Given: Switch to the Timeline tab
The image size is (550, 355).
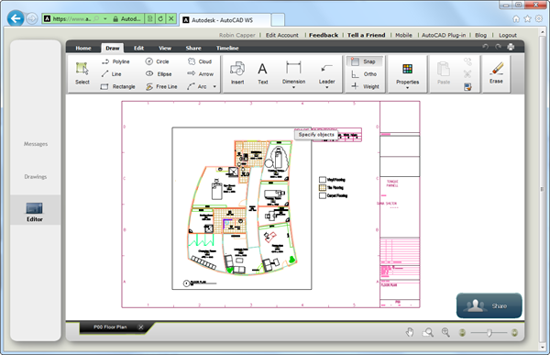Looking at the screenshot, I should 227,48.
